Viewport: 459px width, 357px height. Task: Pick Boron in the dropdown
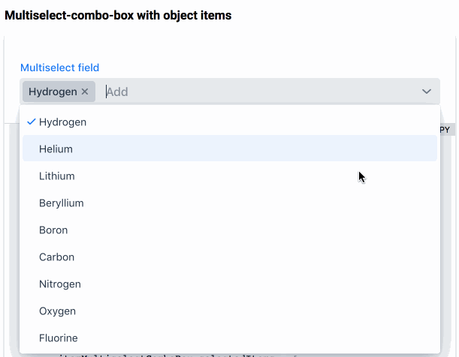tap(230, 230)
